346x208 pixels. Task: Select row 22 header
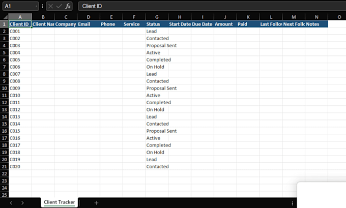tap(4, 173)
